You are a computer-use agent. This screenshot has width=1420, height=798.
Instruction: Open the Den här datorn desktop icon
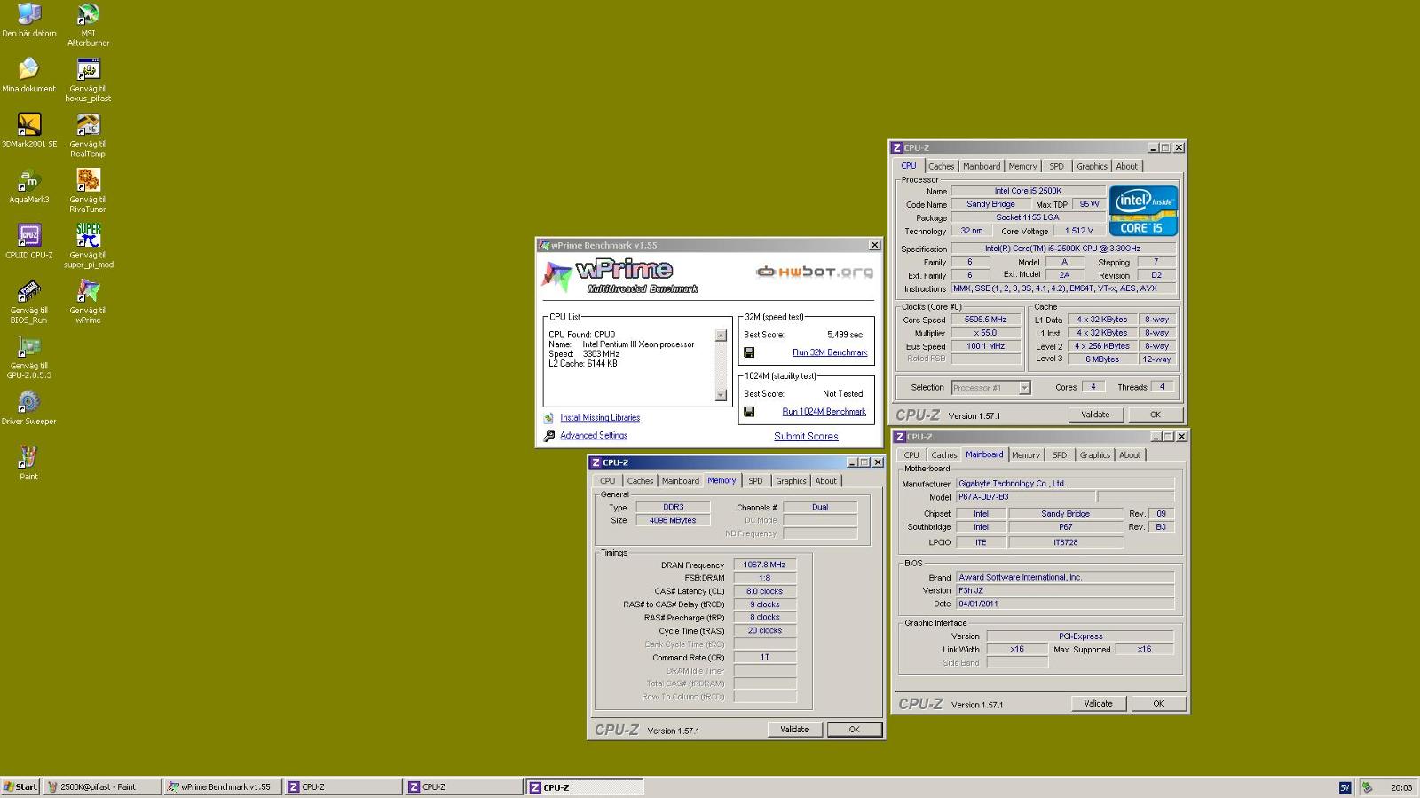pos(28,20)
